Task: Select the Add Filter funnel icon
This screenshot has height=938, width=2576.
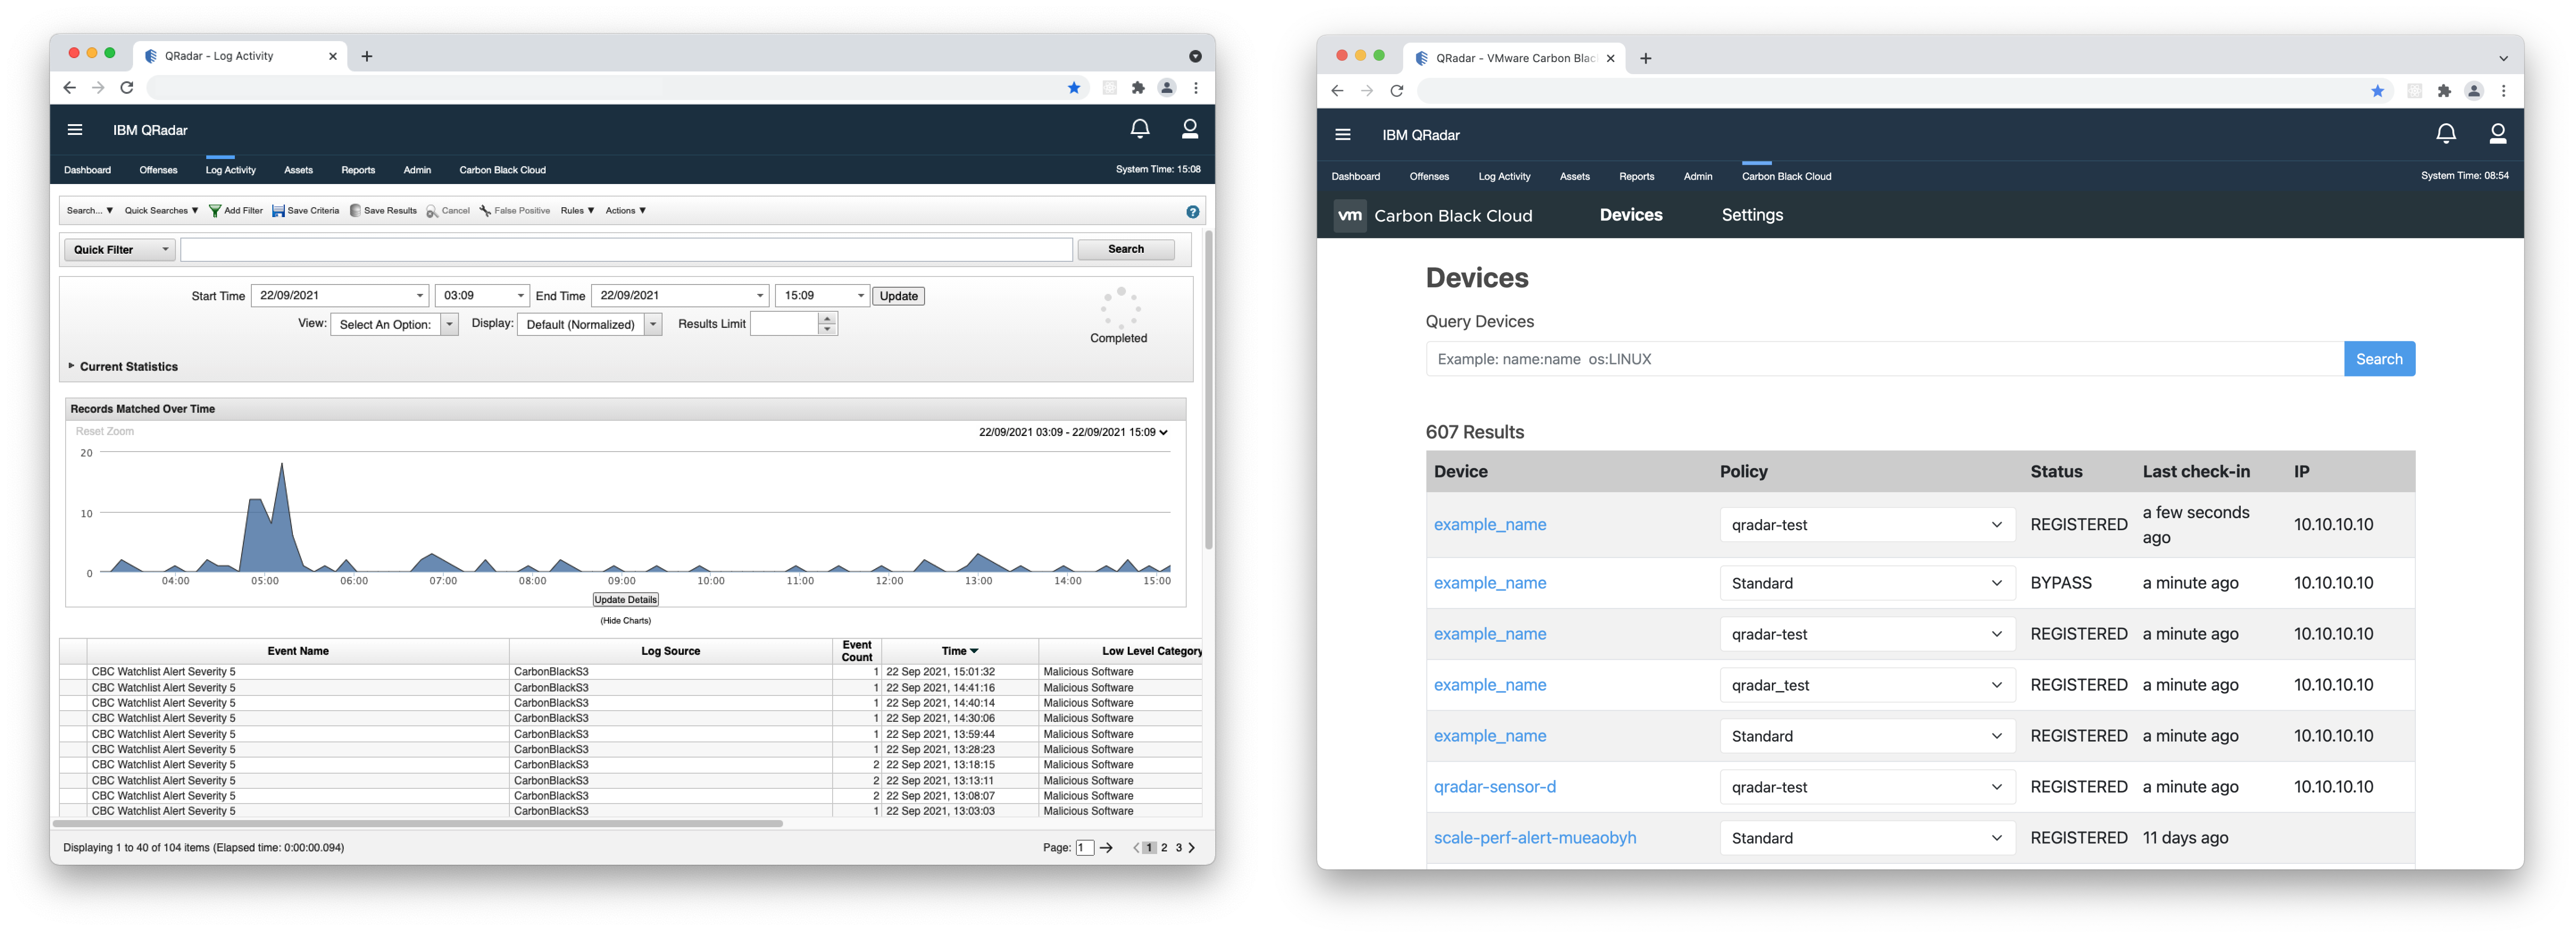Action: (215, 210)
